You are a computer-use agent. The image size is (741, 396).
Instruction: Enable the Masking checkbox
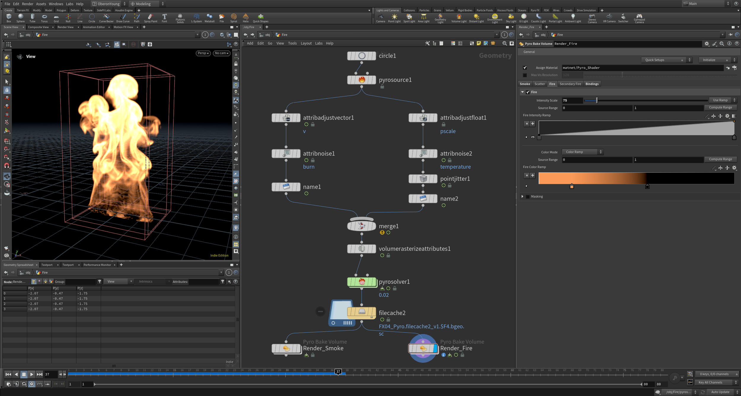click(x=528, y=197)
